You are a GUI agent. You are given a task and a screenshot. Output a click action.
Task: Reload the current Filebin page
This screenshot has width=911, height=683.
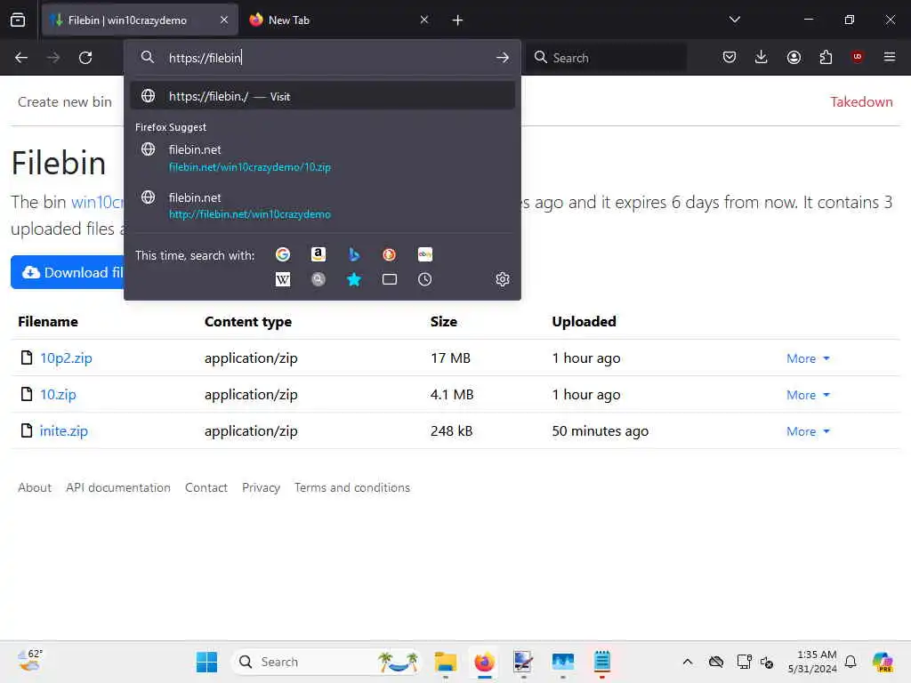(85, 58)
